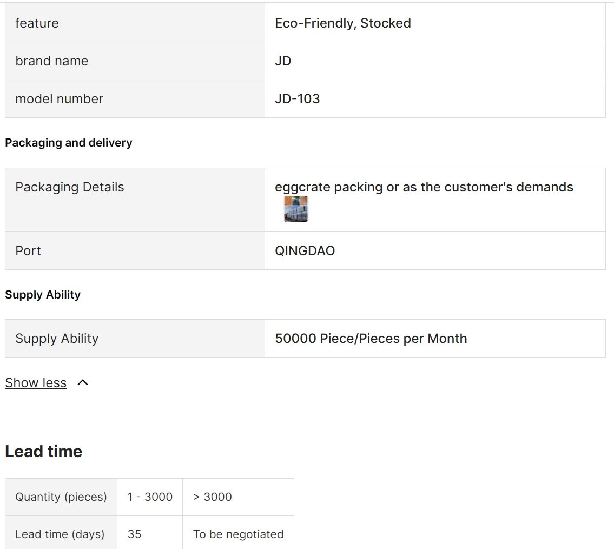The image size is (614, 549).
Task: Select the 50000 Piece/Pieces per Month value
Action: (x=371, y=339)
